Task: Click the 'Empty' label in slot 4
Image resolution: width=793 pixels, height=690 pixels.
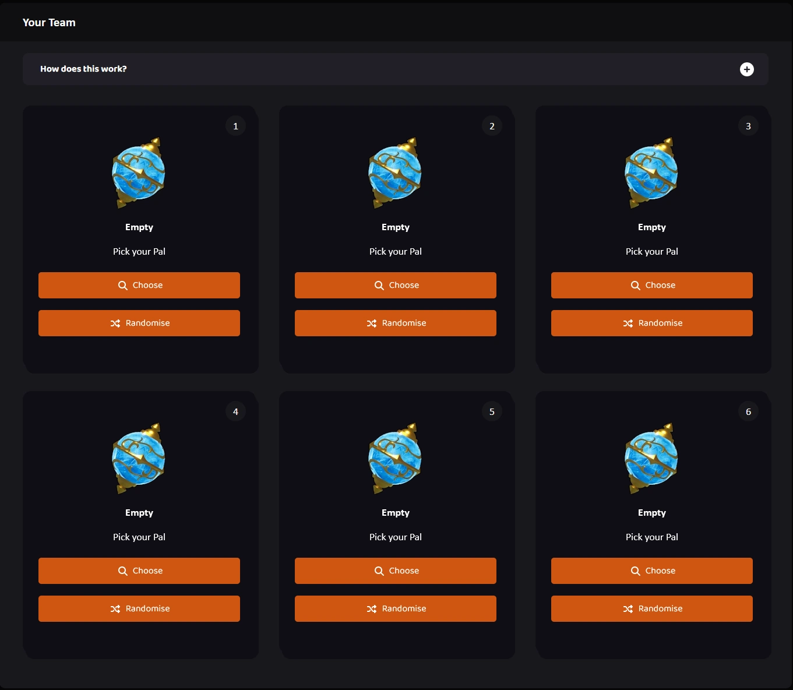Action: point(139,513)
